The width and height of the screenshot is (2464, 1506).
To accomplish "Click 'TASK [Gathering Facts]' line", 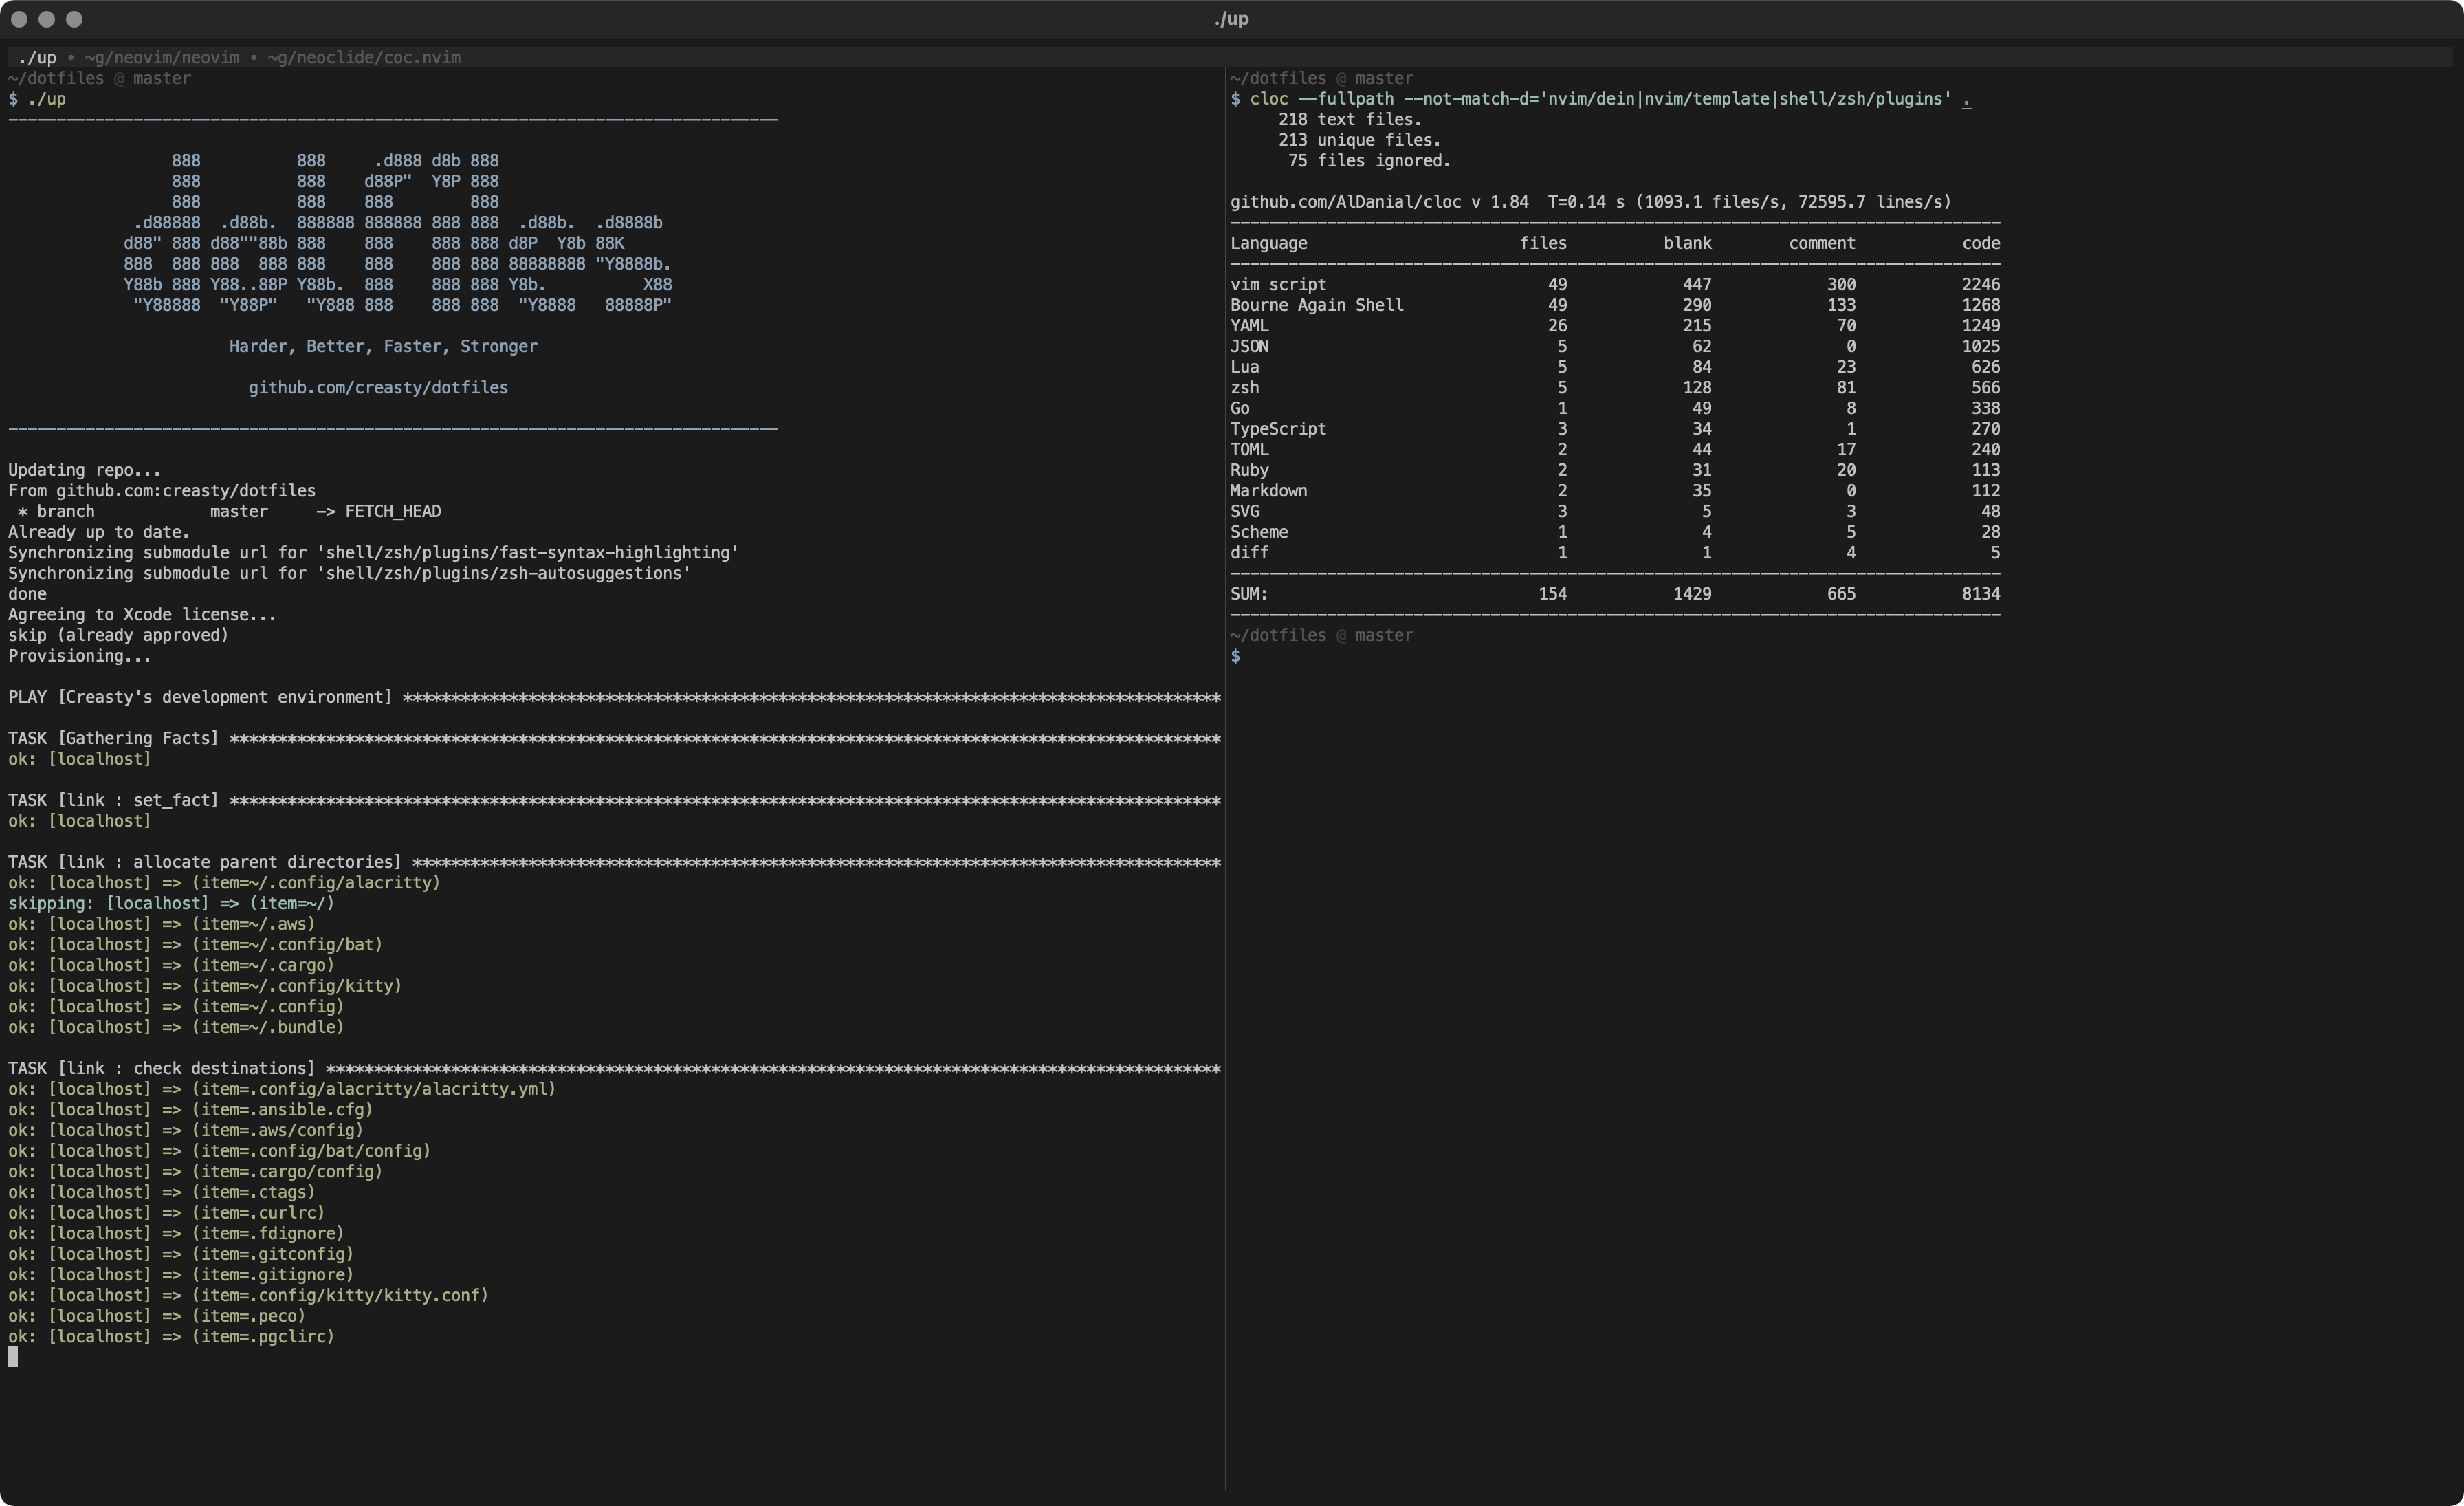I will tap(113, 739).
